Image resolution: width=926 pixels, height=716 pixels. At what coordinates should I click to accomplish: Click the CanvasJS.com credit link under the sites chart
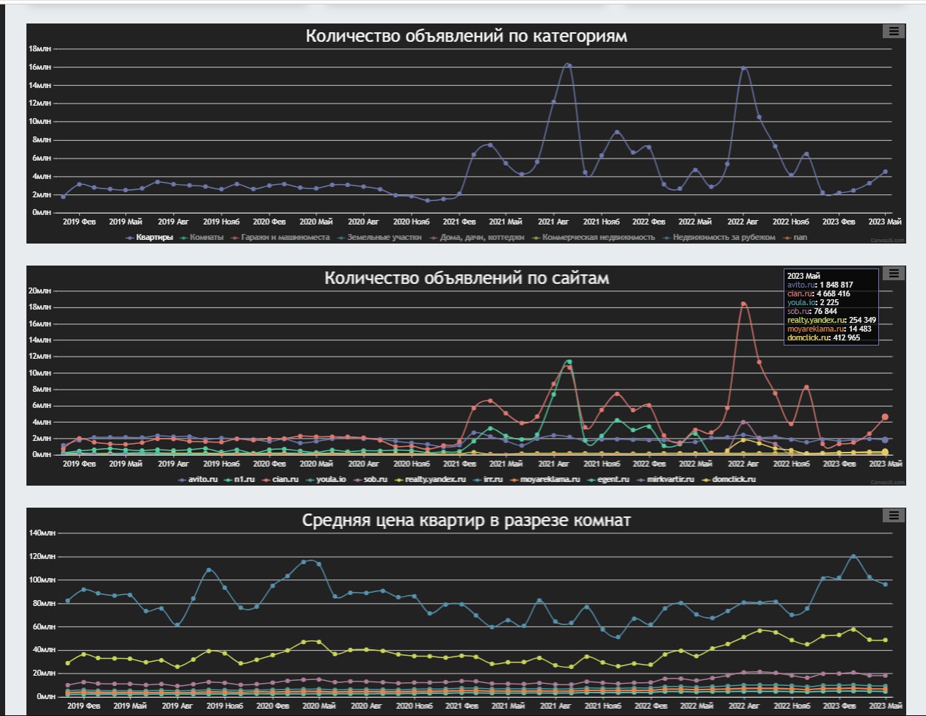887,483
